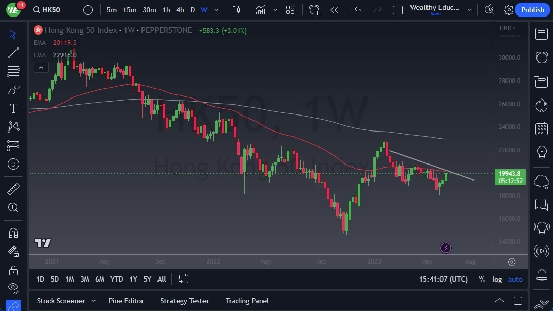553x311 pixels.
Task: Select the Measure ruler tool
Action: click(13, 189)
